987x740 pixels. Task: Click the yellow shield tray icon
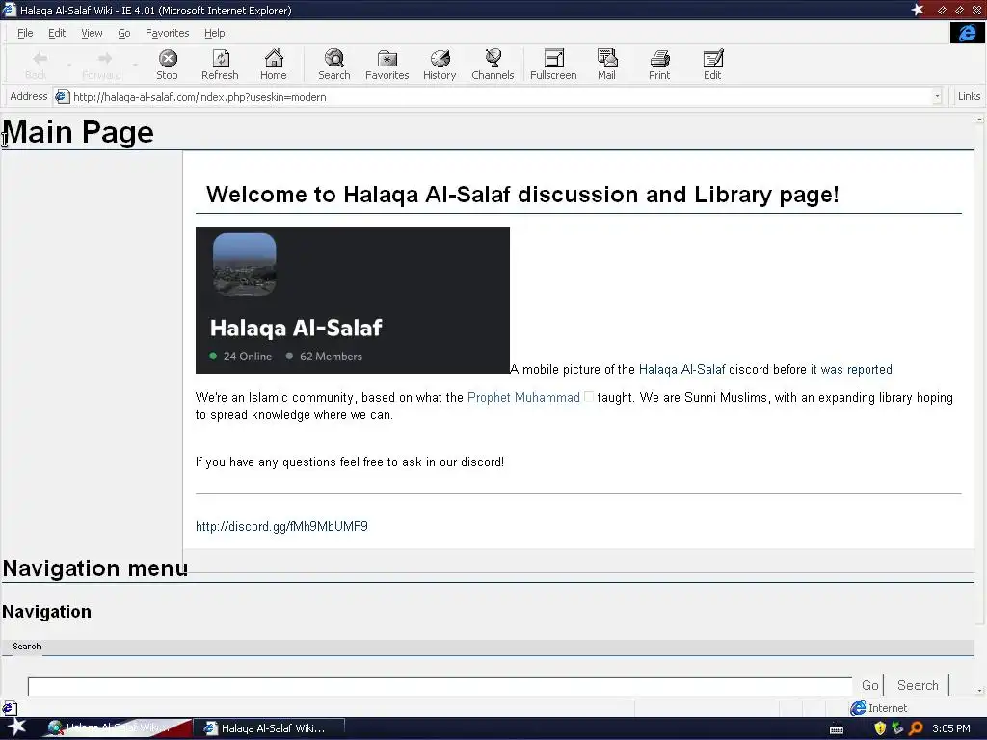pyautogui.click(x=880, y=728)
